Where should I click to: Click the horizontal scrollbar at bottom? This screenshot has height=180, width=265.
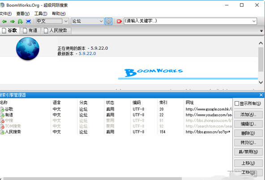(x=93, y=179)
